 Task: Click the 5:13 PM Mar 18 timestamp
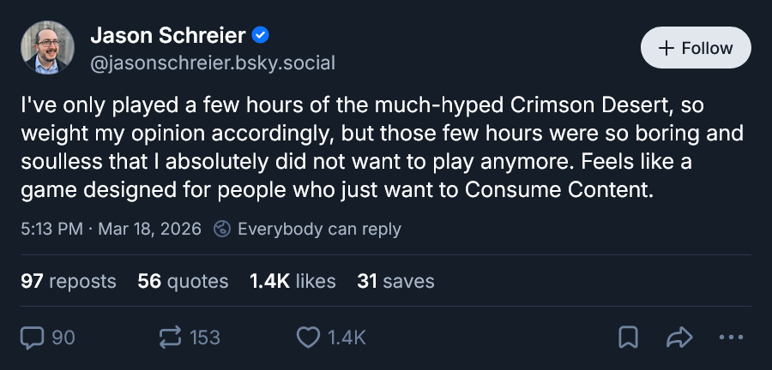pyautogui.click(x=112, y=229)
